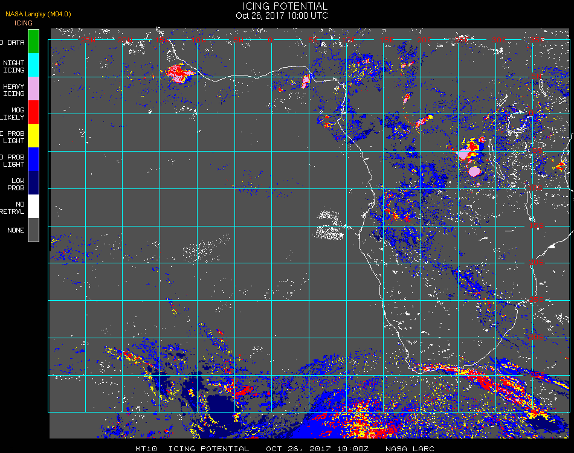Click the 15E longitude label

pos(387,40)
